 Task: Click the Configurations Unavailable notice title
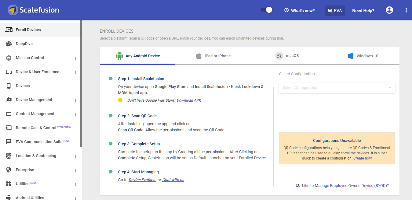(x=337, y=140)
